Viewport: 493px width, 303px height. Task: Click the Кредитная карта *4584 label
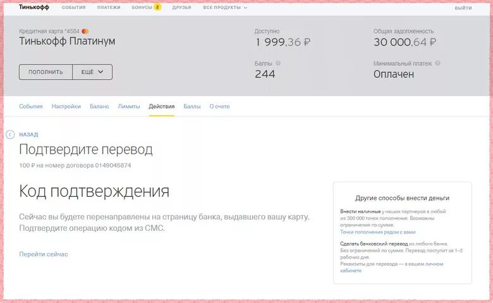49,31
